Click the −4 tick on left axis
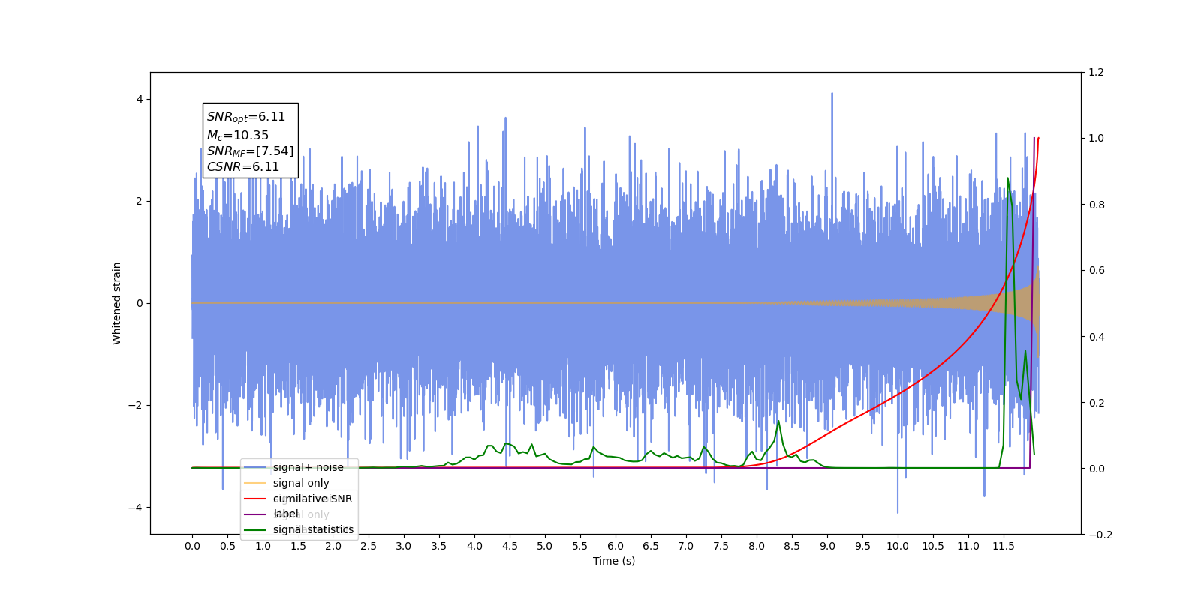Screen dimensions: 1201x600 tap(135, 508)
